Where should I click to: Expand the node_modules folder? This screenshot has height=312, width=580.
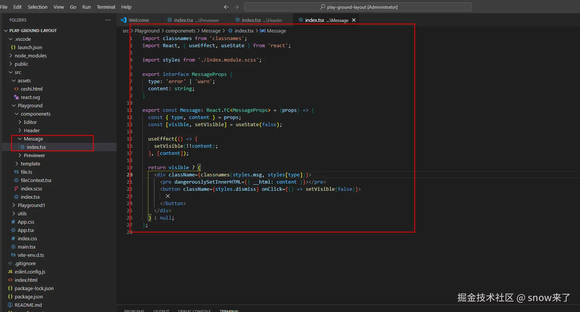[11, 56]
